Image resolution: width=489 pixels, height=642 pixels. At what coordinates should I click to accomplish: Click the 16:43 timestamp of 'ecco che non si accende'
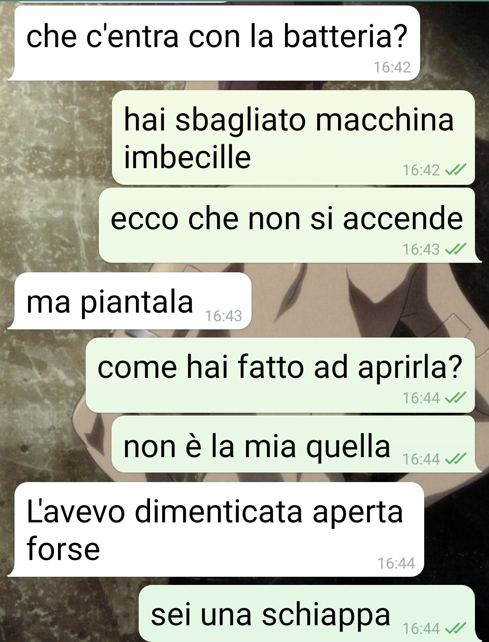click(x=421, y=249)
